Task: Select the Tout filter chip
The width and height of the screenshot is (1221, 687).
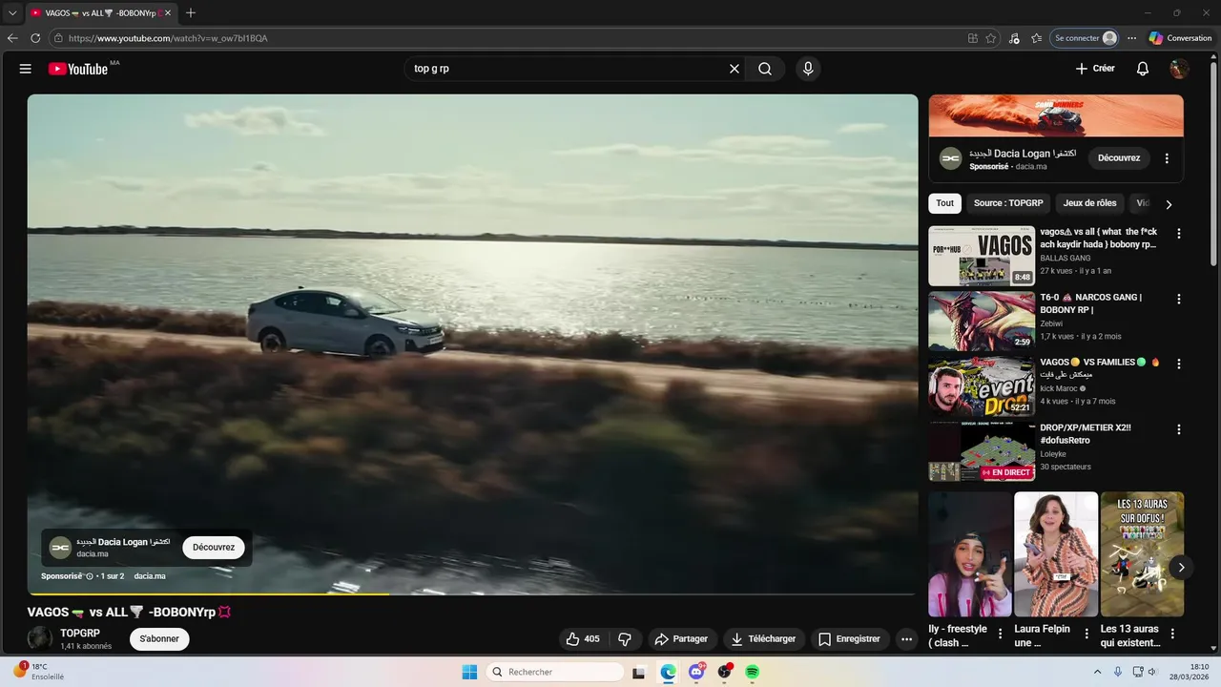Action: 944,203
